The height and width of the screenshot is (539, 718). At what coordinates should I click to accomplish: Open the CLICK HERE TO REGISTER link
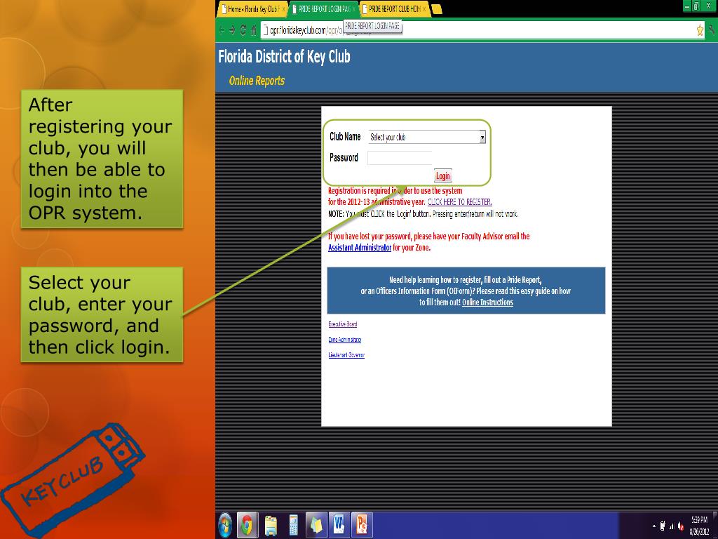(460, 201)
